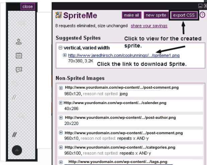Click the faint magnifier icon in sprite preview
Image resolution: width=207 pixels, height=165 pixels.
tap(21, 116)
